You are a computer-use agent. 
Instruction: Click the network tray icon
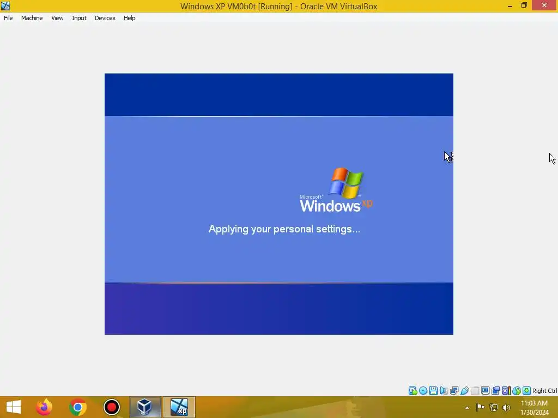coord(493,407)
